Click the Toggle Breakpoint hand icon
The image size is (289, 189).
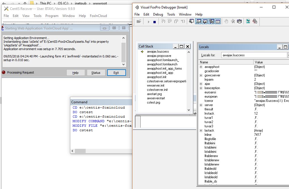coord(226,21)
